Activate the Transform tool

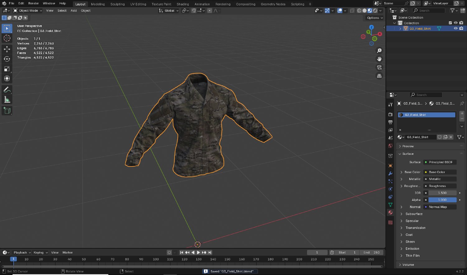tap(7, 79)
